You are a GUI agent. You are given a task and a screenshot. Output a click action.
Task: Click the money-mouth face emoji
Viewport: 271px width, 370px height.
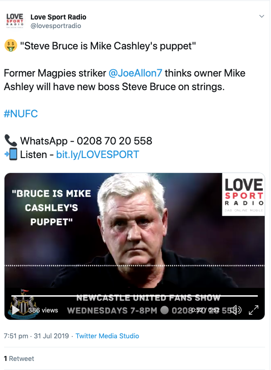tap(10, 46)
